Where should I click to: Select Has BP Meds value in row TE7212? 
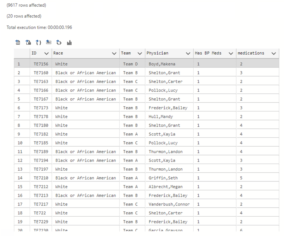click(x=215, y=187)
